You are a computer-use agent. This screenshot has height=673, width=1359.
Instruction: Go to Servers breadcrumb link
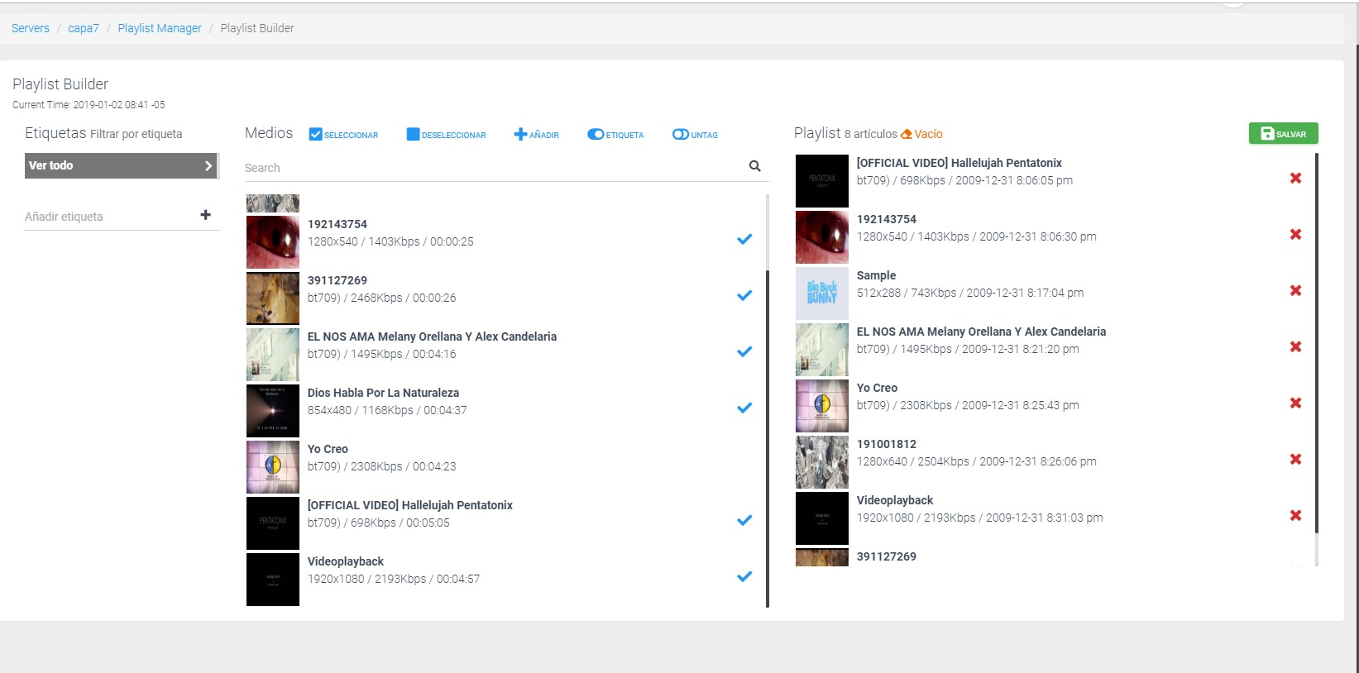click(31, 28)
